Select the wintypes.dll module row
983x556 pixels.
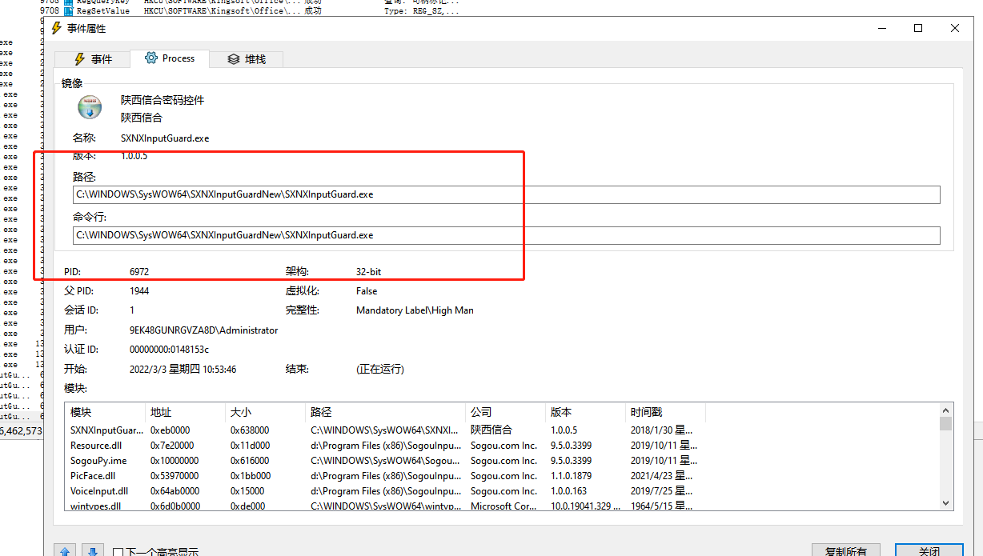pos(160,506)
